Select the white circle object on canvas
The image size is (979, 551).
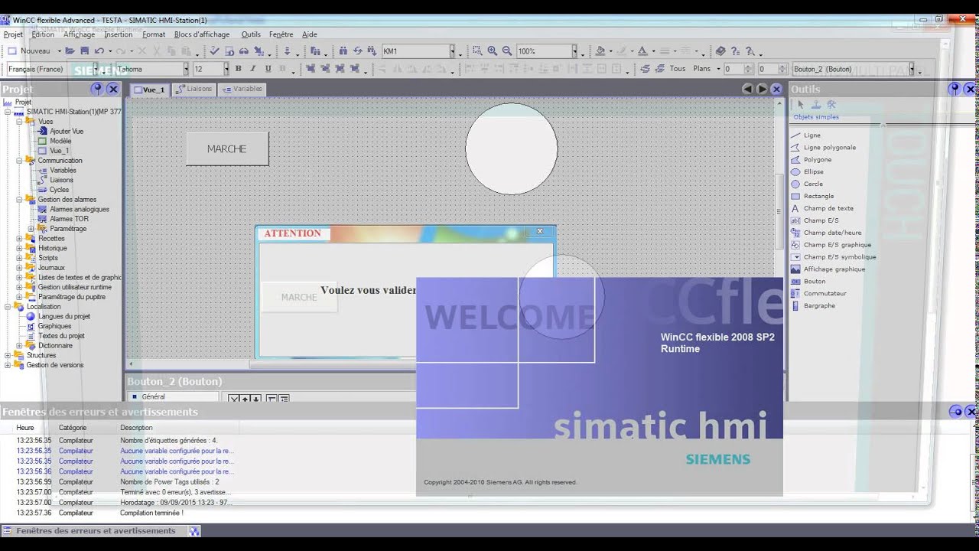click(x=512, y=149)
